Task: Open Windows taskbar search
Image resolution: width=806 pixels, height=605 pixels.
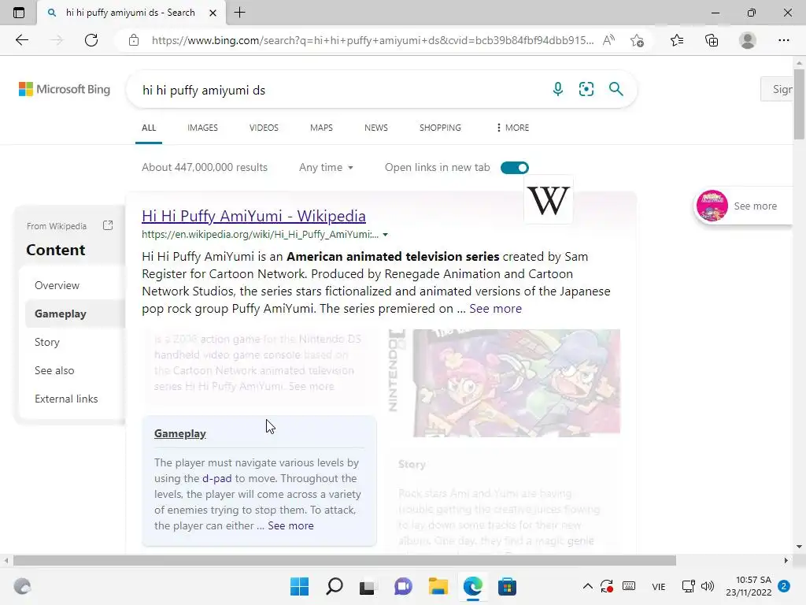Action: 334,586
